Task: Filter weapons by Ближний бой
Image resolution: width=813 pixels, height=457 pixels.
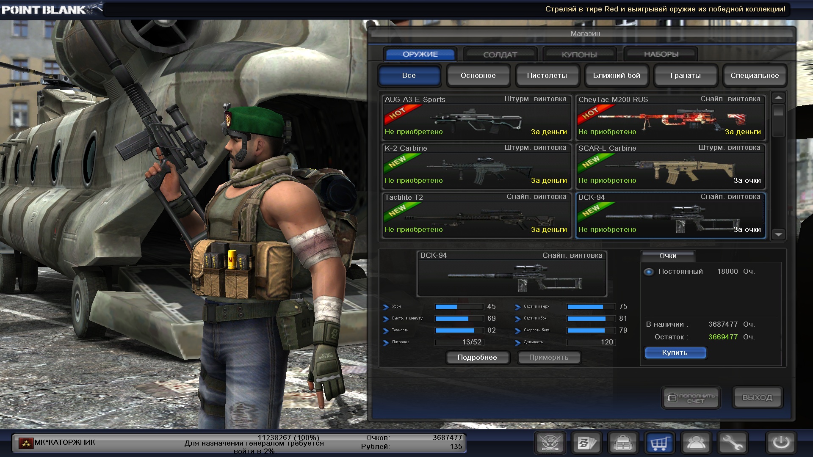Action: pos(617,75)
